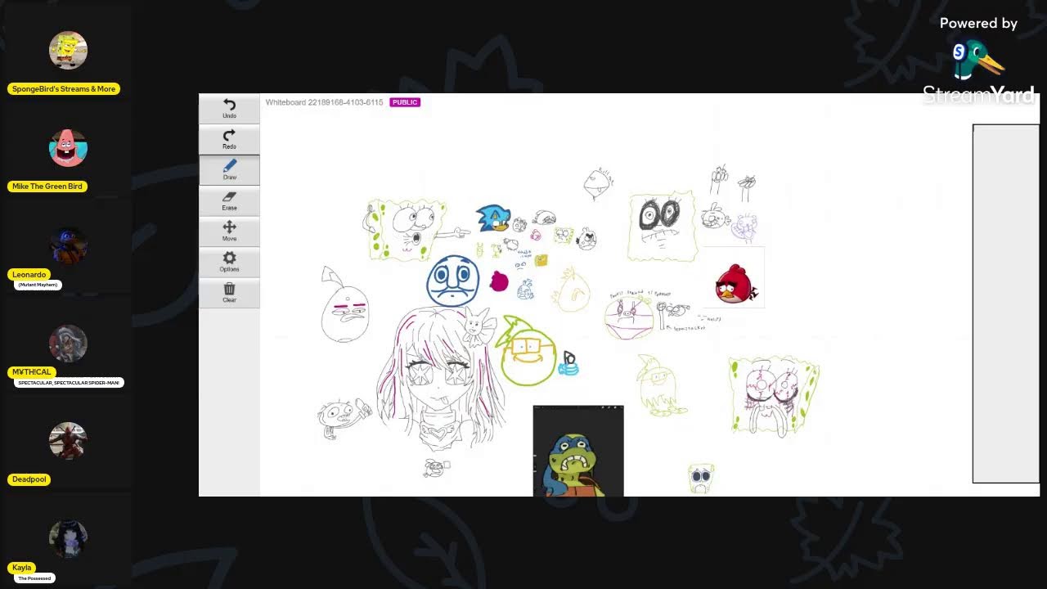
Task: Click the StreamYard duck logo
Action: (x=978, y=60)
